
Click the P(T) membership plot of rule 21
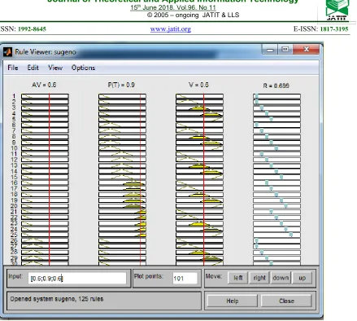122,212
